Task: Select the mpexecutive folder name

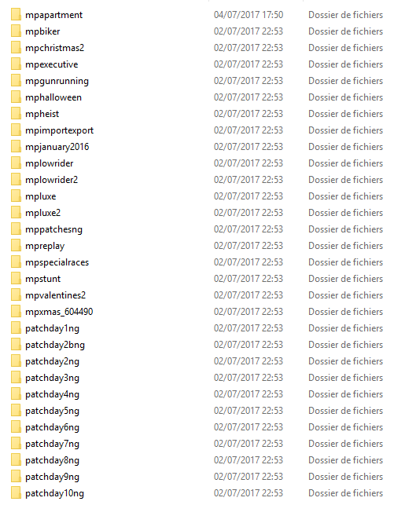Action: point(52,64)
